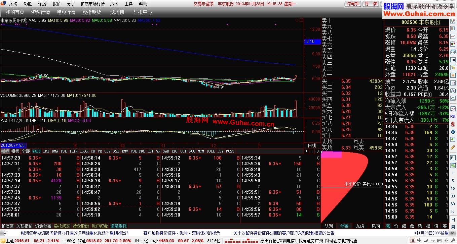Screen dimensions: 457x244
Task: Select the TRIX indicator tab
Action: click(73, 151)
